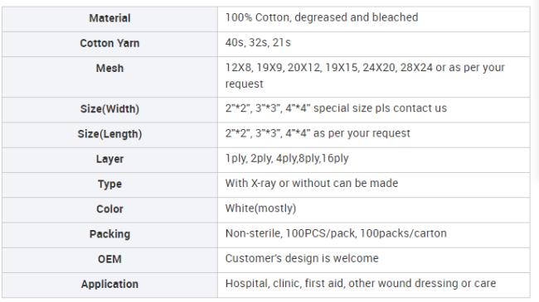Click the '100% Cotton, degreased and bleached' text
Viewport: 539px width, 302px height.
click(x=322, y=17)
